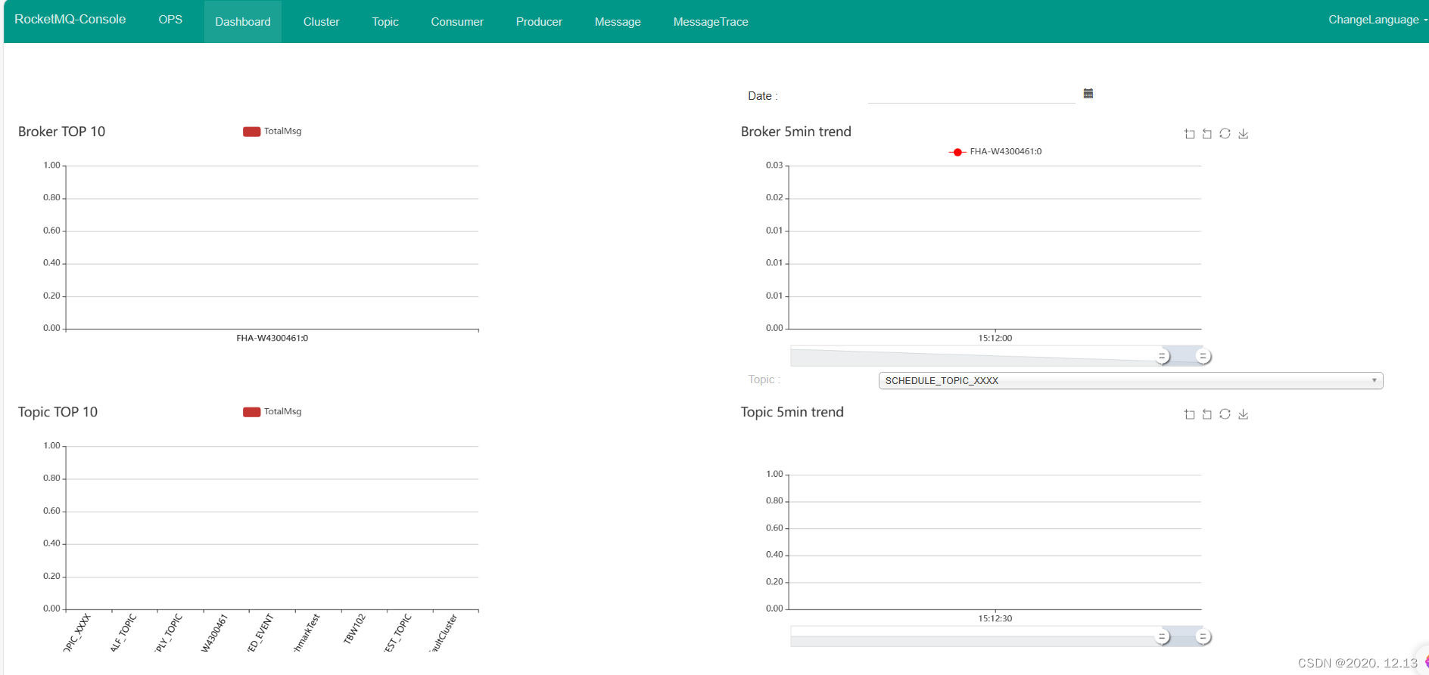1429x675 pixels.
Task: Toggle FHA-W4300461:0 series legend in Broker trend
Action: pyautogui.click(x=995, y=152)
